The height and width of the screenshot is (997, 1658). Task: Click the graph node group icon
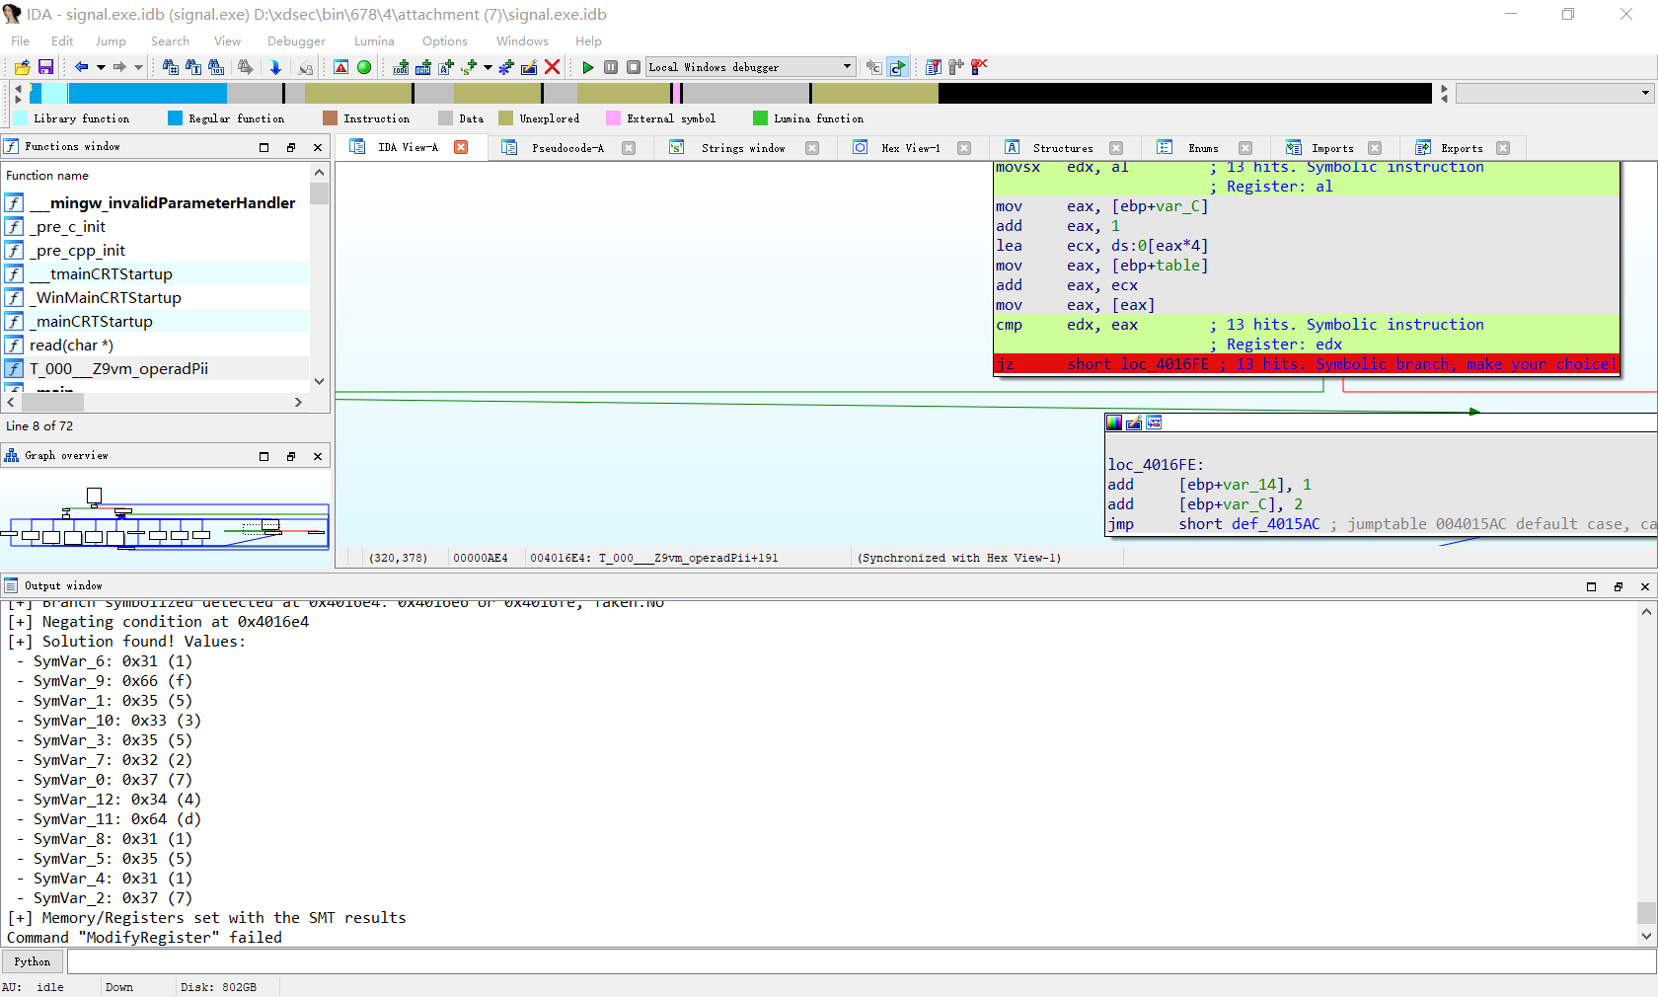[1154, 422]
